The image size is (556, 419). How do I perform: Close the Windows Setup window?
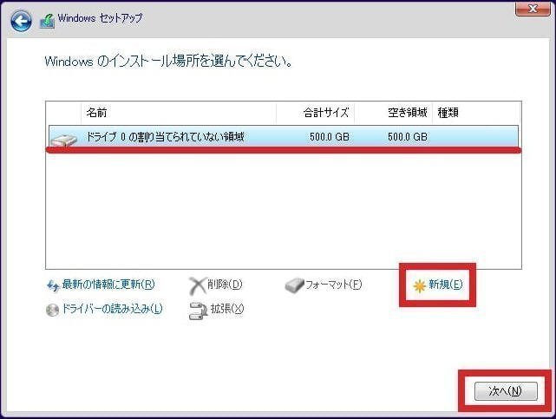[x=533, y=9]
